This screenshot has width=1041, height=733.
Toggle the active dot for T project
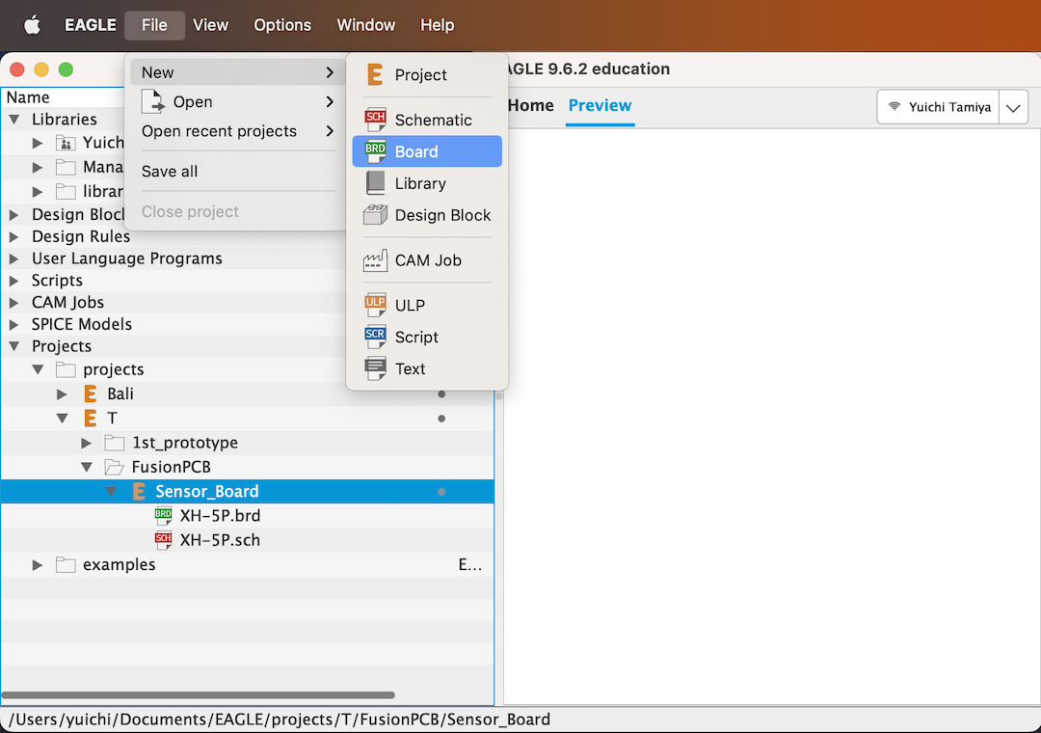441,419
